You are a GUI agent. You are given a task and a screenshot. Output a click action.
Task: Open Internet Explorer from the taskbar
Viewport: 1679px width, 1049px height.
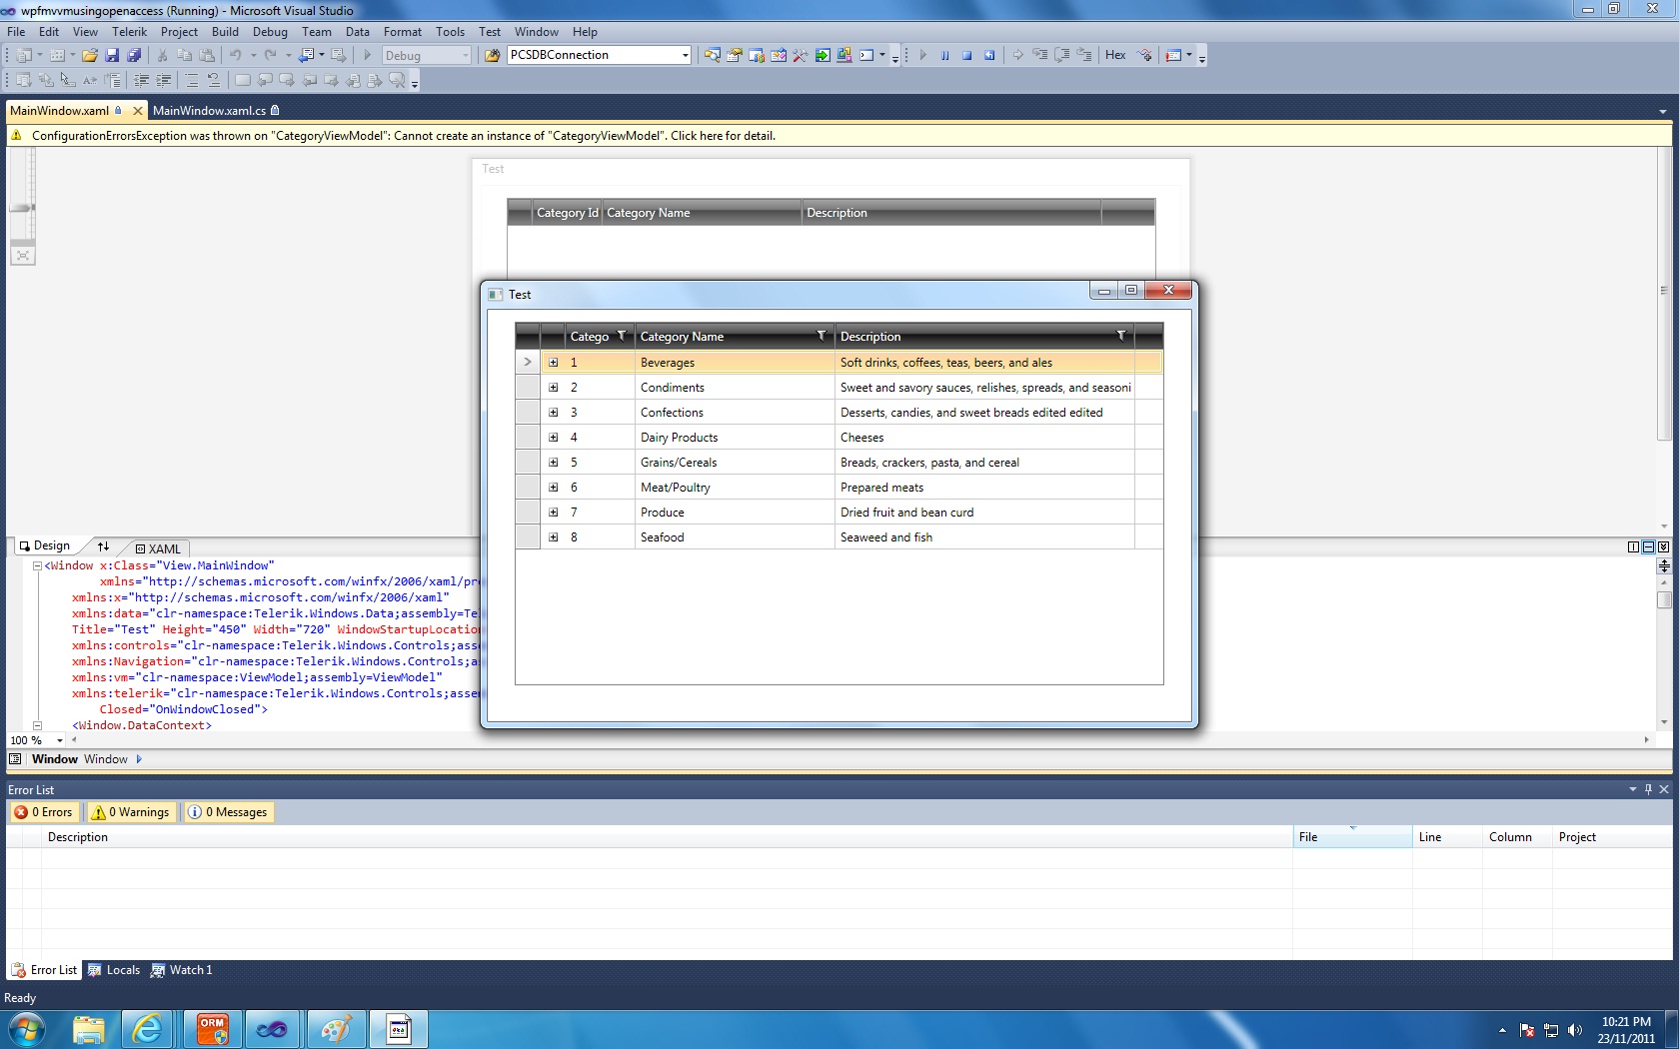click(148, 1029)
